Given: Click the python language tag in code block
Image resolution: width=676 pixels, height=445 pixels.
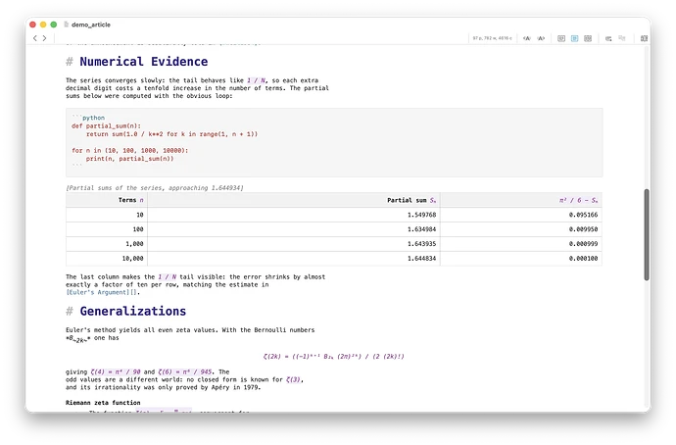Looking at the screenshot, I should coord(93,118).
